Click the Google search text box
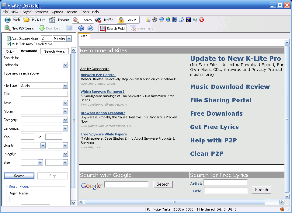 126,184
